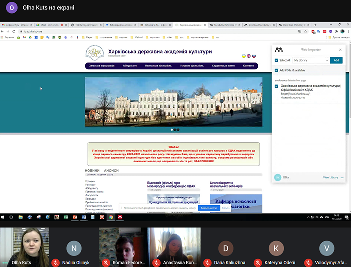Click the academy building banner photo

pyautogui.click(x=173, y=102)
